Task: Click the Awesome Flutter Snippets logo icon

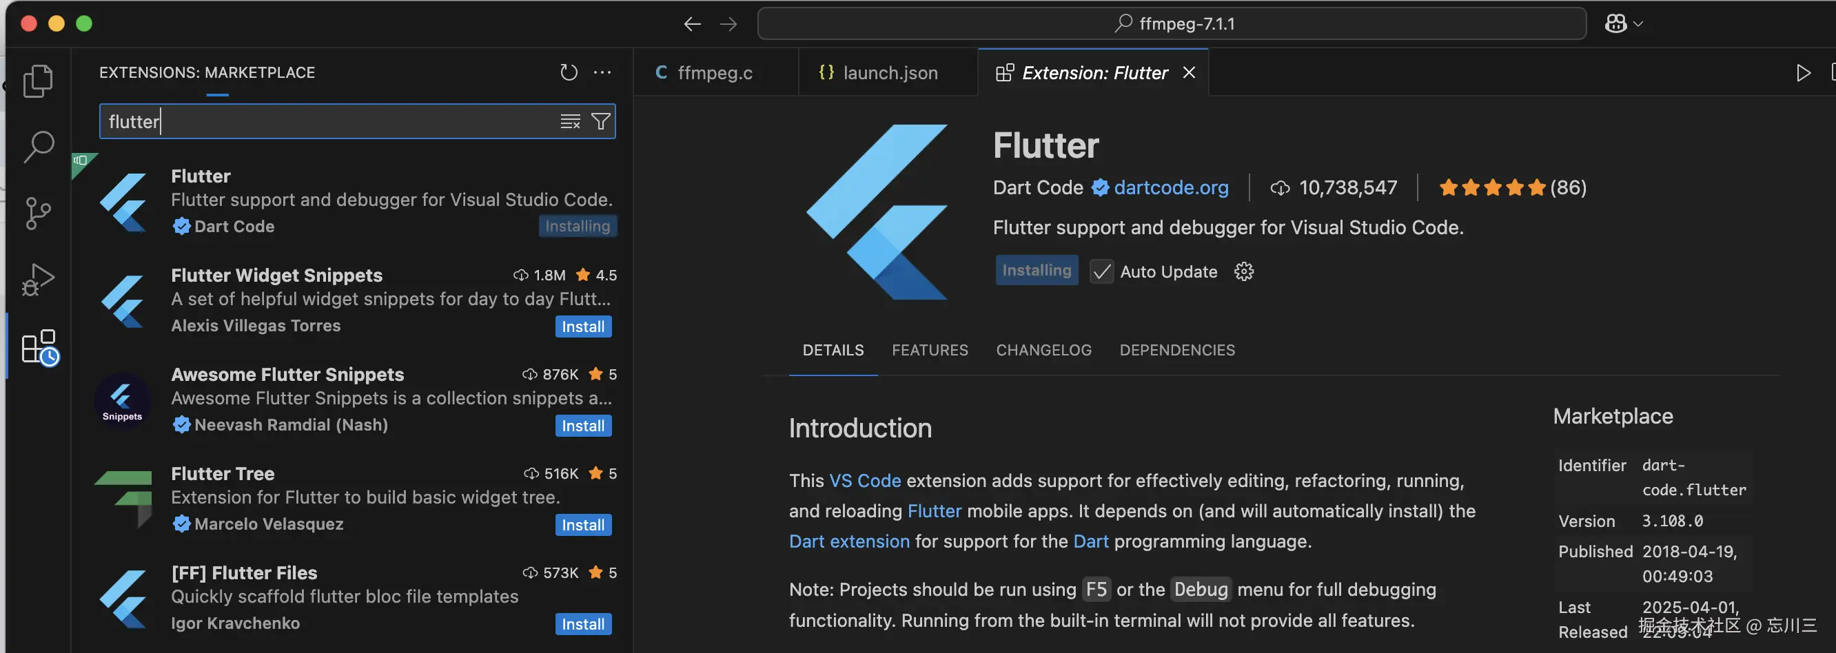Action: point(123,401)
